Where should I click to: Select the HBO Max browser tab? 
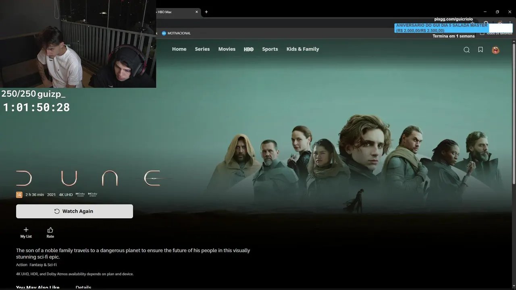[176, 12]
